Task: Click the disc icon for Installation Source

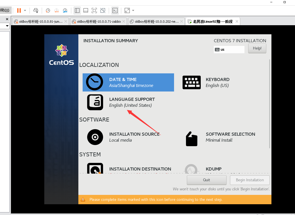Action: [x=95, y=137]
